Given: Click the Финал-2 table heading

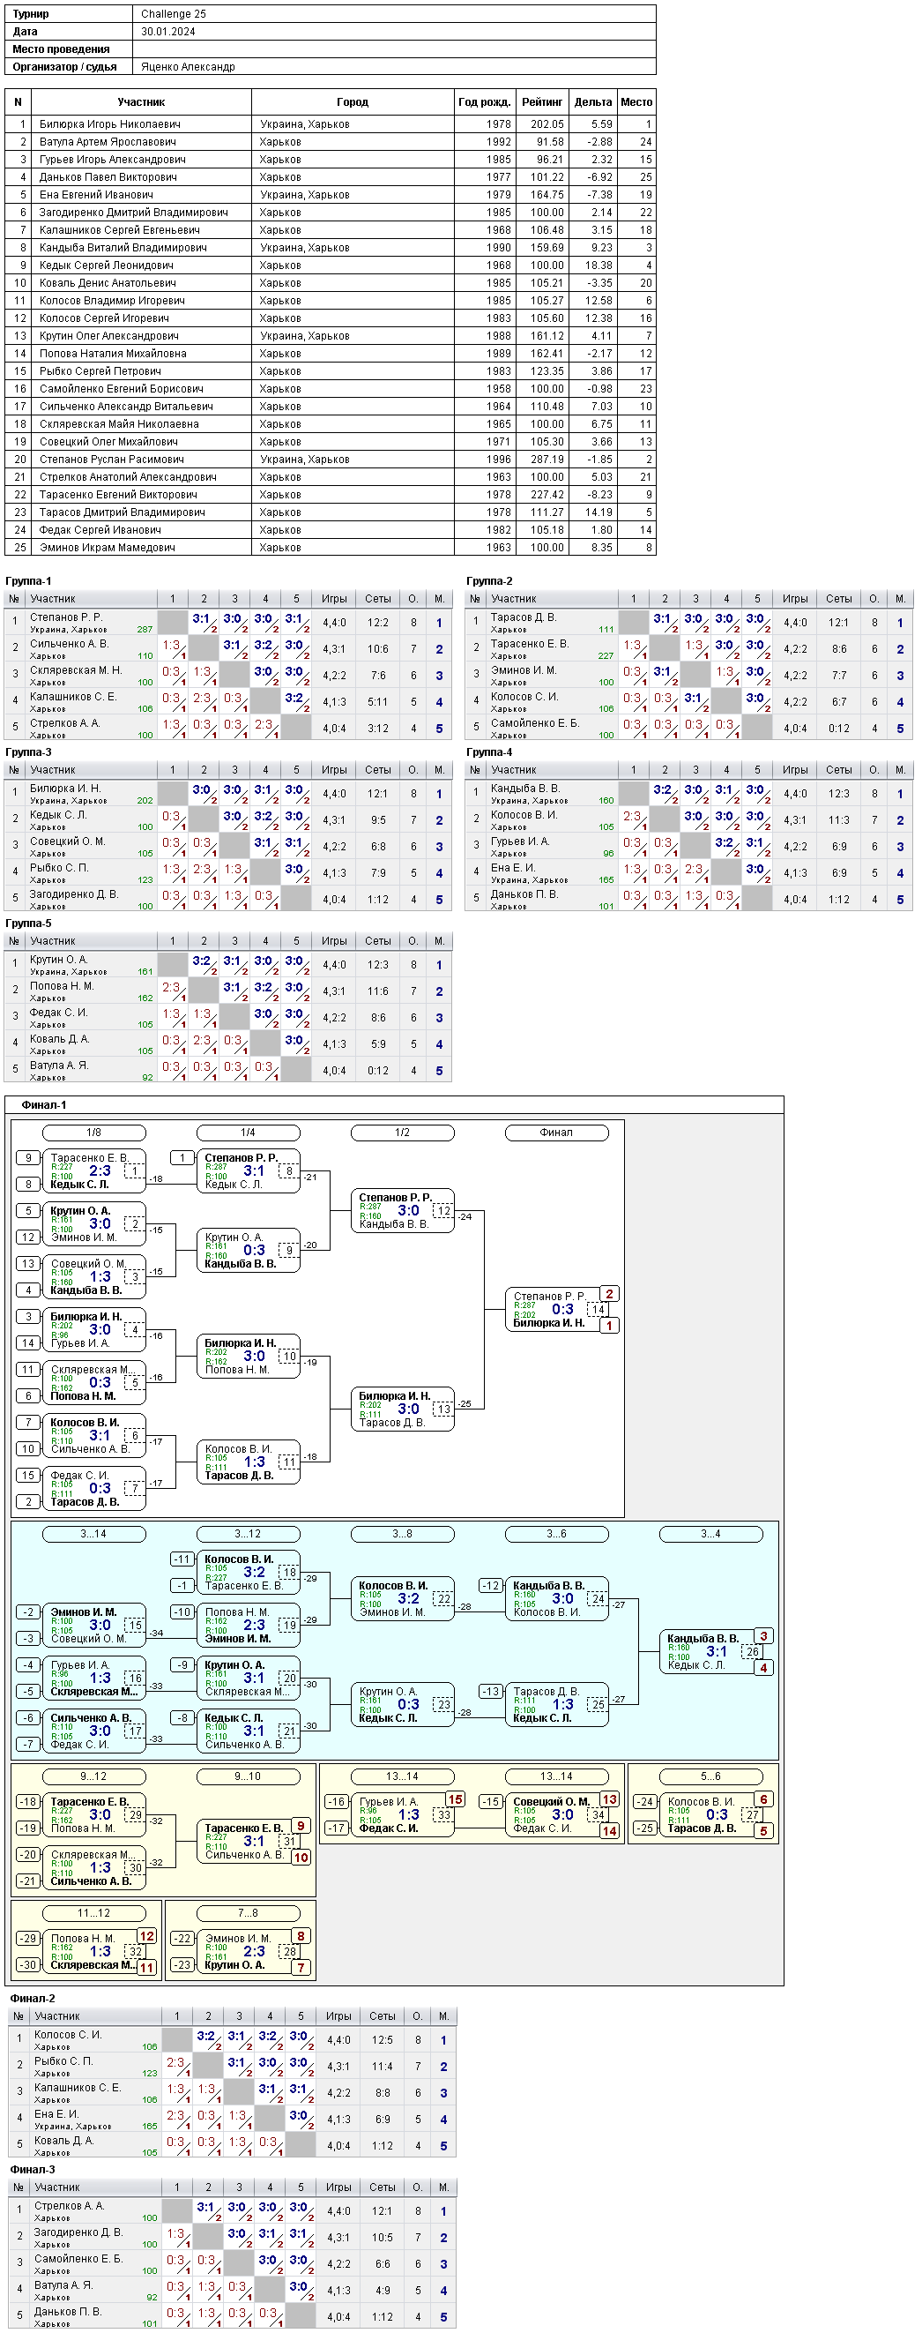Looking at the screenshot, I should (33, 1998).
